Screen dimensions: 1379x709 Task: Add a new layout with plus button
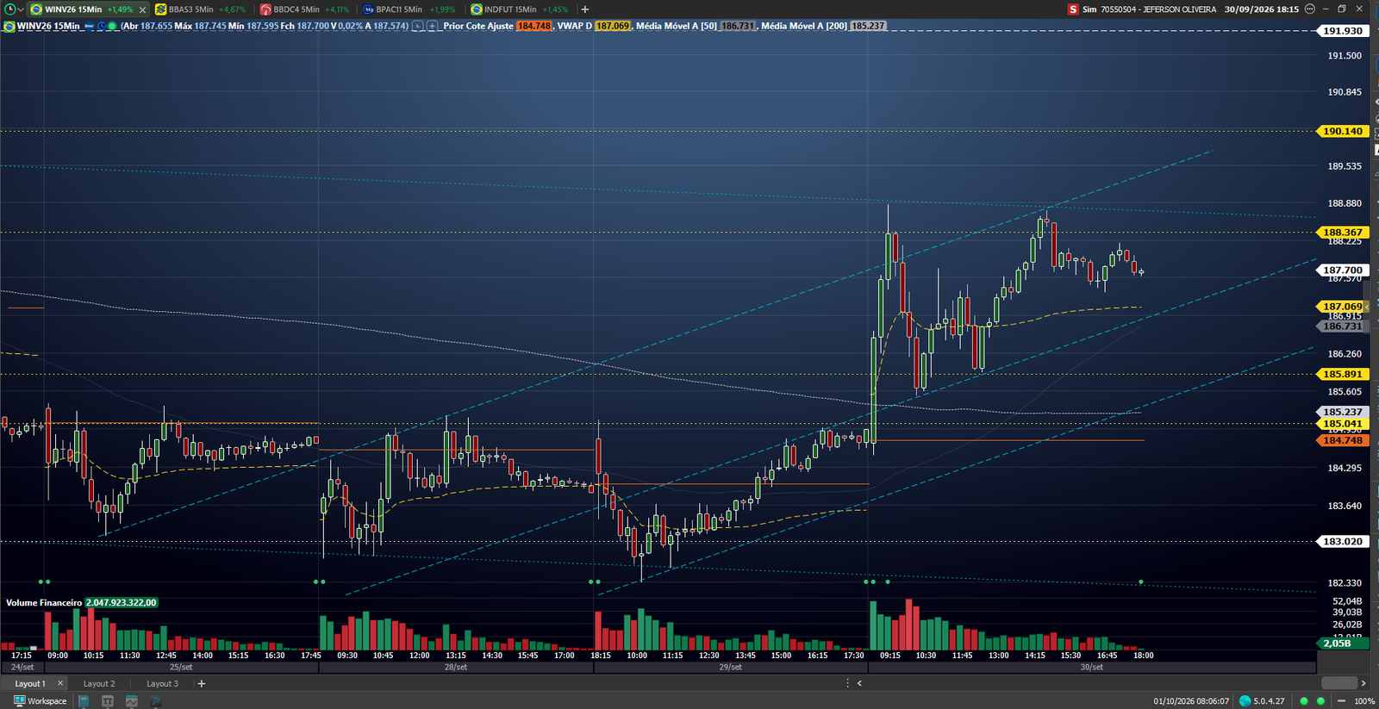tap(202, 684)
